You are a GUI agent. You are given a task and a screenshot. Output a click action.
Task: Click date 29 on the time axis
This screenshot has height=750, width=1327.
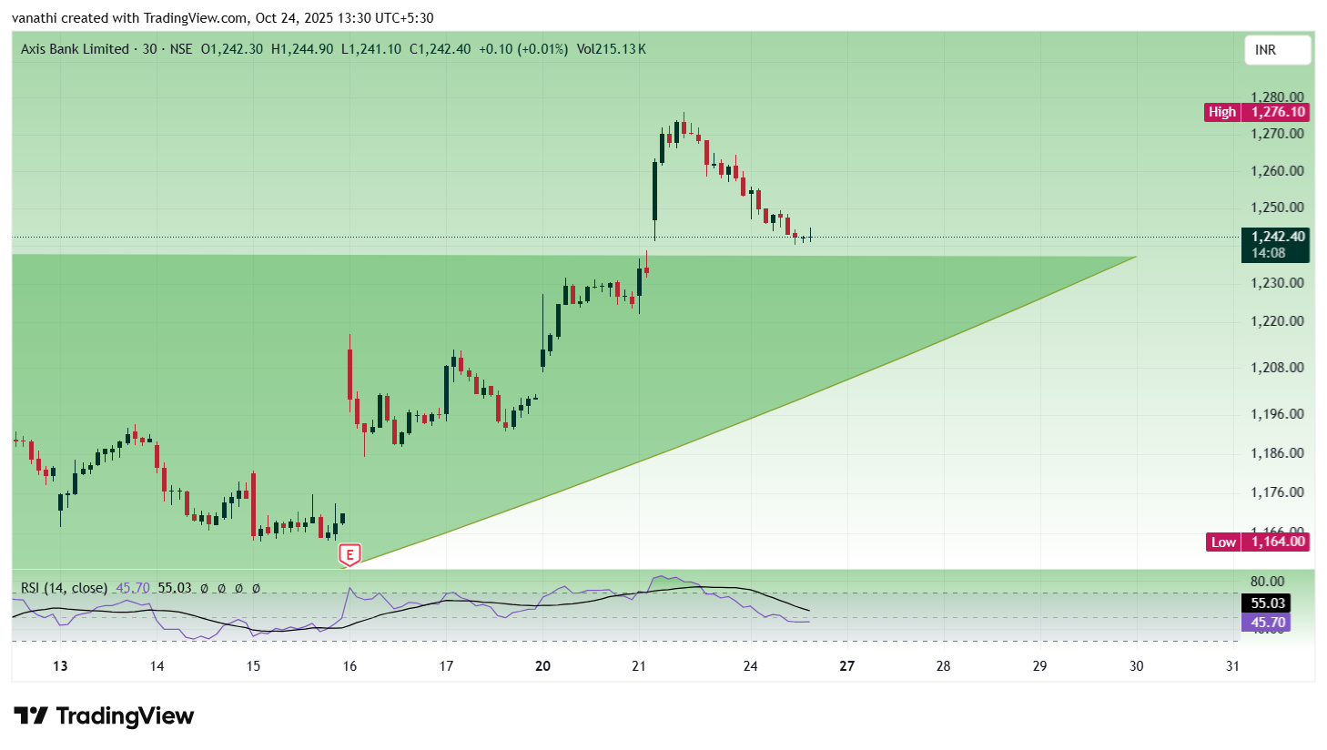pyautogui.click(x=1039, y=665)
